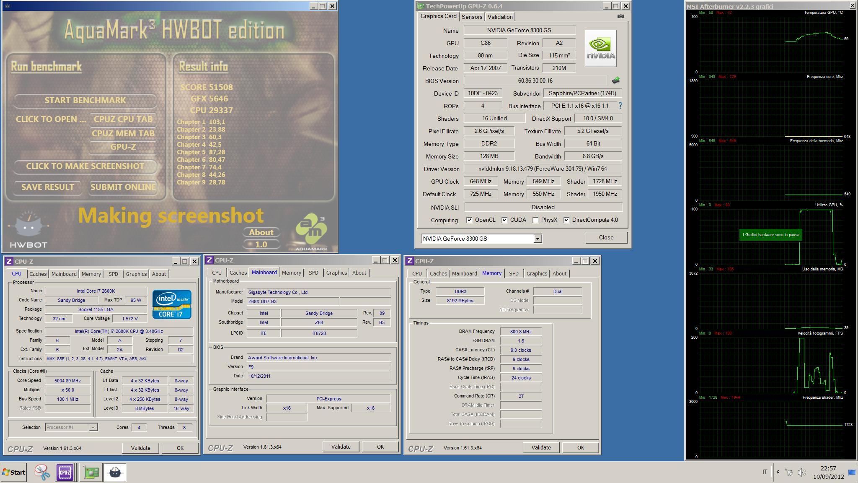Click the motherboard Model field Z68X-UD7-B3
858x483 pixels.
[293, 301]
